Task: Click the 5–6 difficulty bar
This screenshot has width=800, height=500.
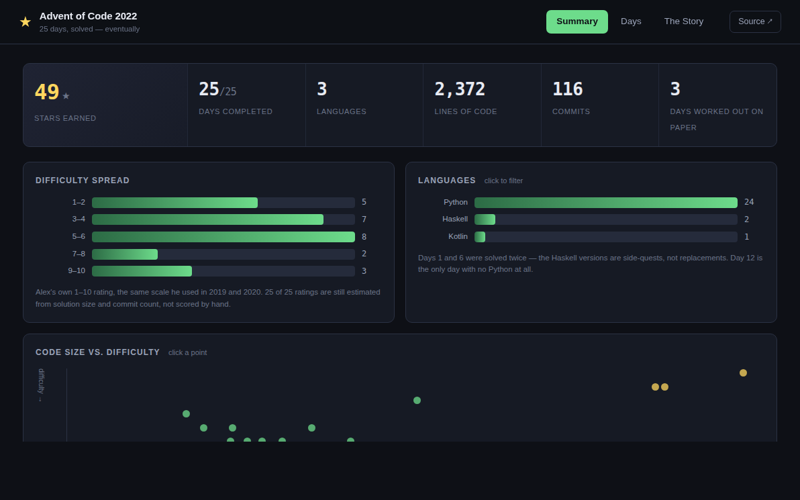Action: pos(223,237)
